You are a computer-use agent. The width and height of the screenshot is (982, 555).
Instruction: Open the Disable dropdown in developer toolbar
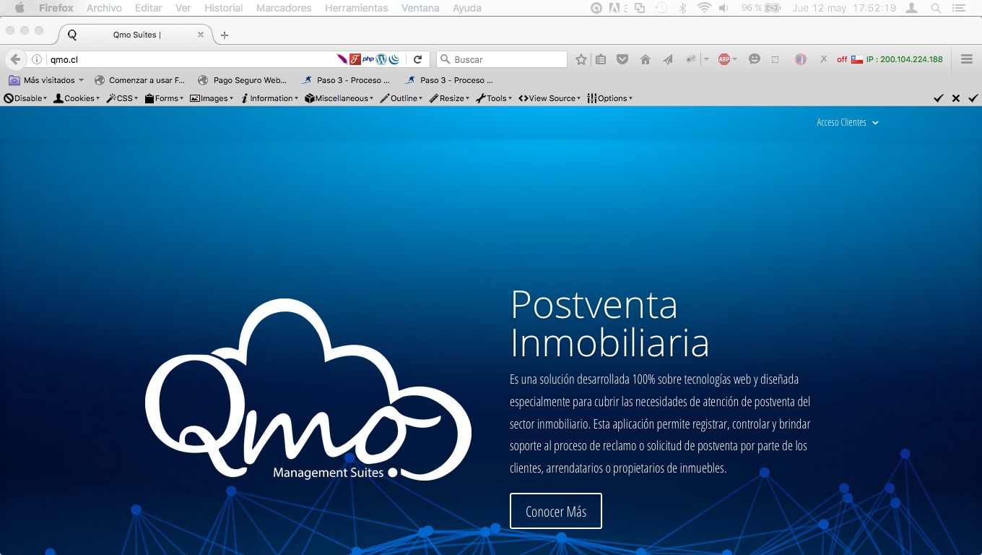pyautogui.click(x=25, y=98)
